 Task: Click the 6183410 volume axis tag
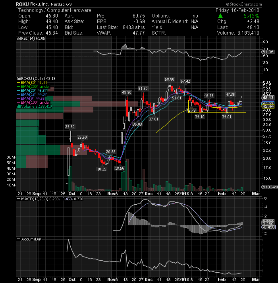click(x=270, y=187)
